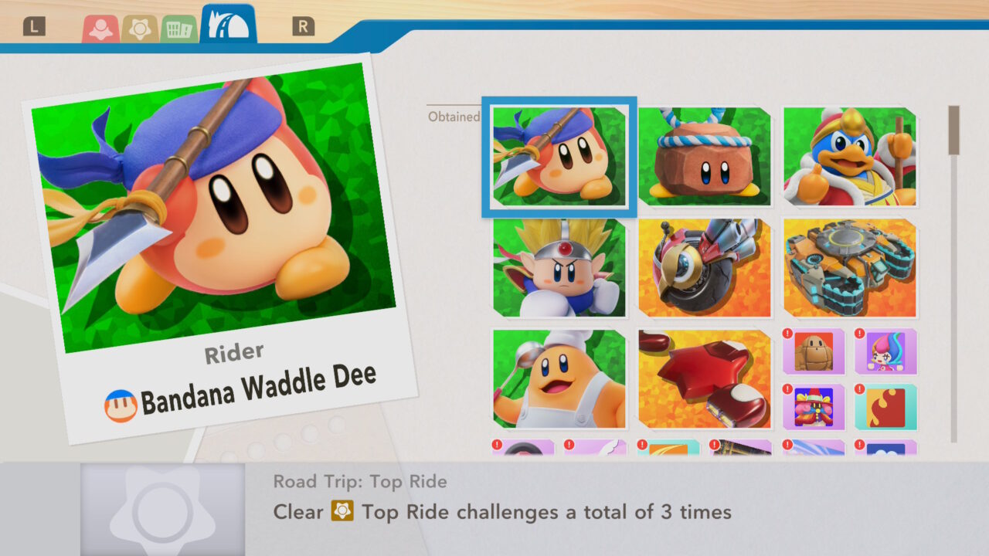Switch to the pink Air Ride tab
Viewport: 989px width, 556px height.
[x=100, y=29]
